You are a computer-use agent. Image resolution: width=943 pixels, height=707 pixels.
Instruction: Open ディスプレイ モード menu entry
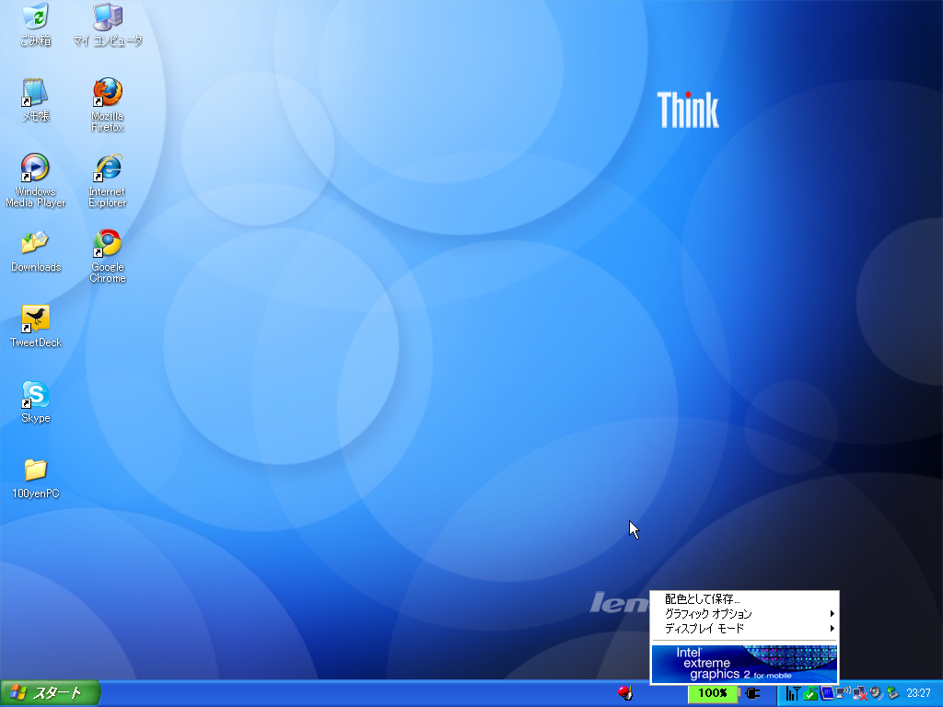744,628
